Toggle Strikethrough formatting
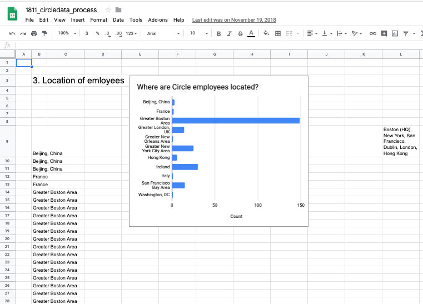The image size is (423, 304). (240, 33)
